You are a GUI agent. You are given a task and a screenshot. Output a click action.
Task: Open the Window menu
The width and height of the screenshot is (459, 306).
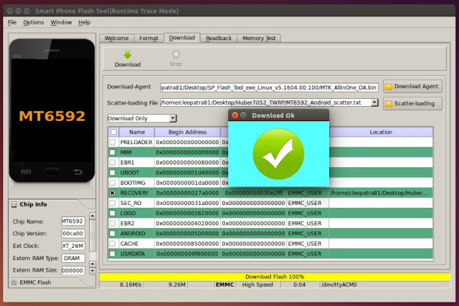61,22
